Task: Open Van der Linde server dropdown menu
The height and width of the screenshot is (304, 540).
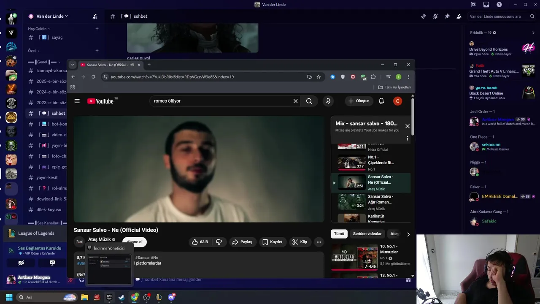Action: click(52, 16)
